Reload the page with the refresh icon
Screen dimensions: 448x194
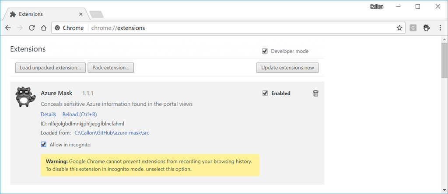click(31, 28)
